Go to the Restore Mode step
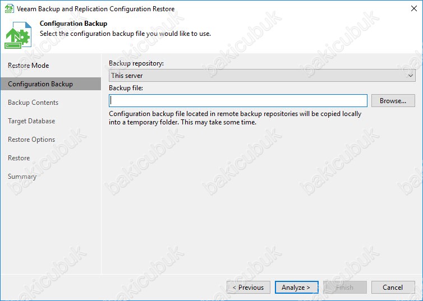The height and width of the screenshot is (301, 423). pos(28,66)
